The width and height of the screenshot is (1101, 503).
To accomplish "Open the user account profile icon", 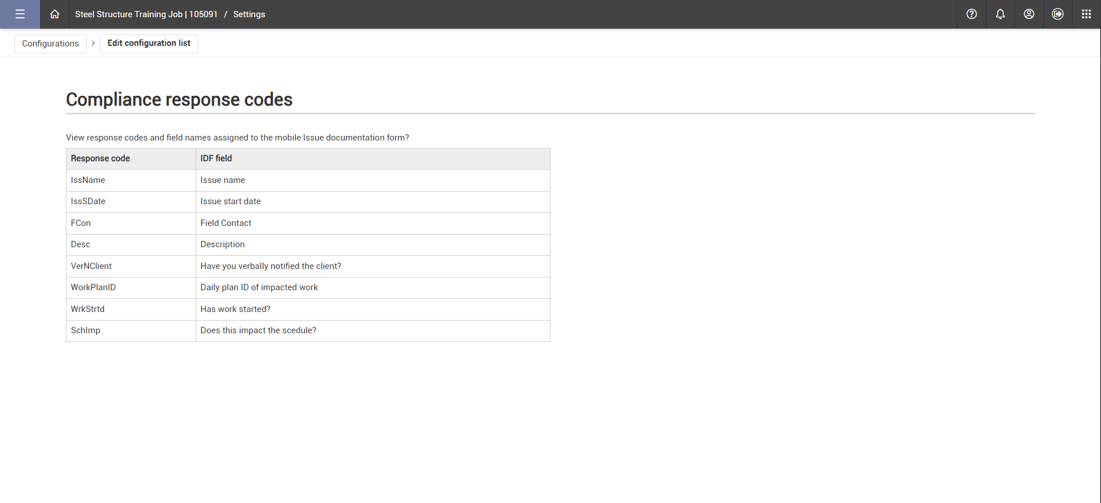I will click(x=1029, y=14).
